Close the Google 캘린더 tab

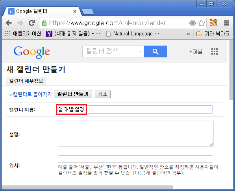[x=75, y=11]
